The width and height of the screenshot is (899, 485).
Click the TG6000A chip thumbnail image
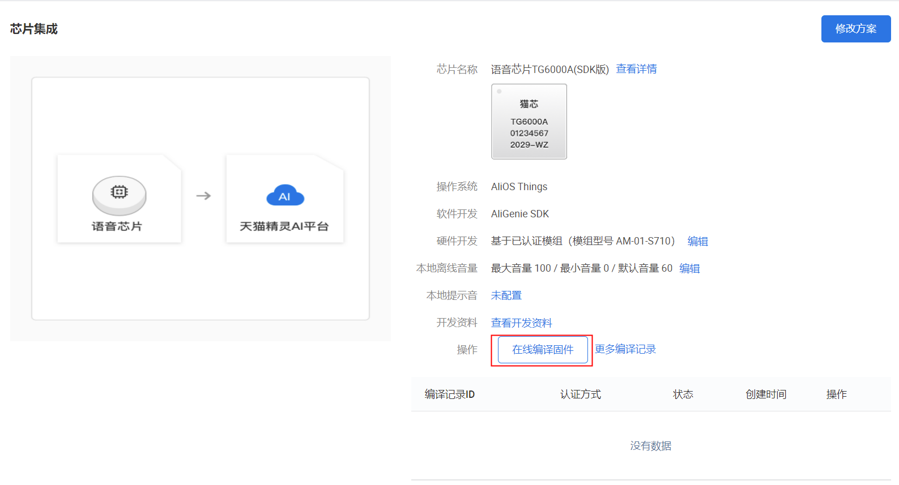point(529,122)
